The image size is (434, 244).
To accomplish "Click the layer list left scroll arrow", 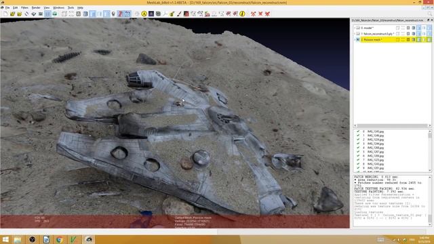I will [355, 125].
